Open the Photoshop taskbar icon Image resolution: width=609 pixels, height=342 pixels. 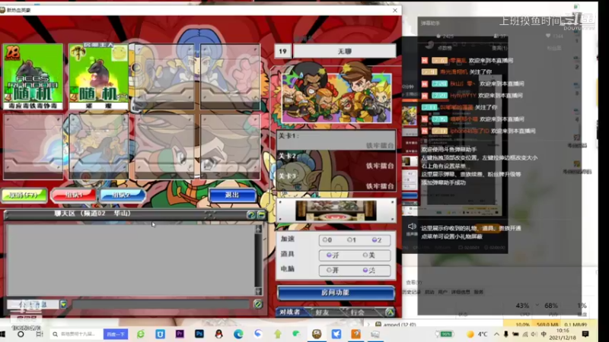(199, 334)
